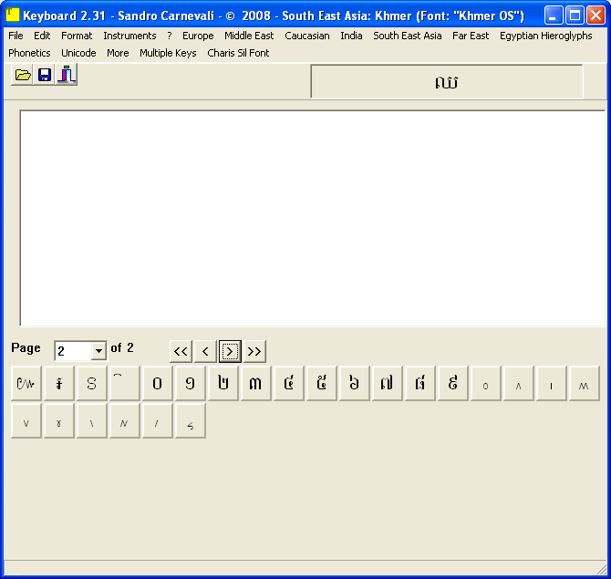611x579 pixels.
Task: Insert Khmer digit four ៤
Action: (x=288, y=383)
